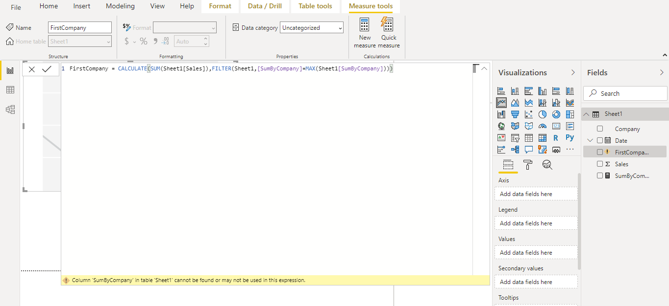669x306 pixels.
Task: Open the View ribbon tab
Action: (157, 6)
